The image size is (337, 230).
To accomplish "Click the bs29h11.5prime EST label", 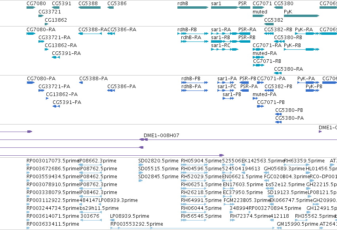I will [x=99, y=208].
